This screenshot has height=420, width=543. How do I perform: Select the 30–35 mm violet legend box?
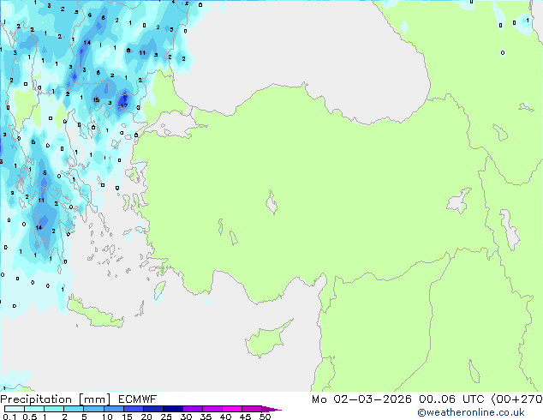click(192, 409)
